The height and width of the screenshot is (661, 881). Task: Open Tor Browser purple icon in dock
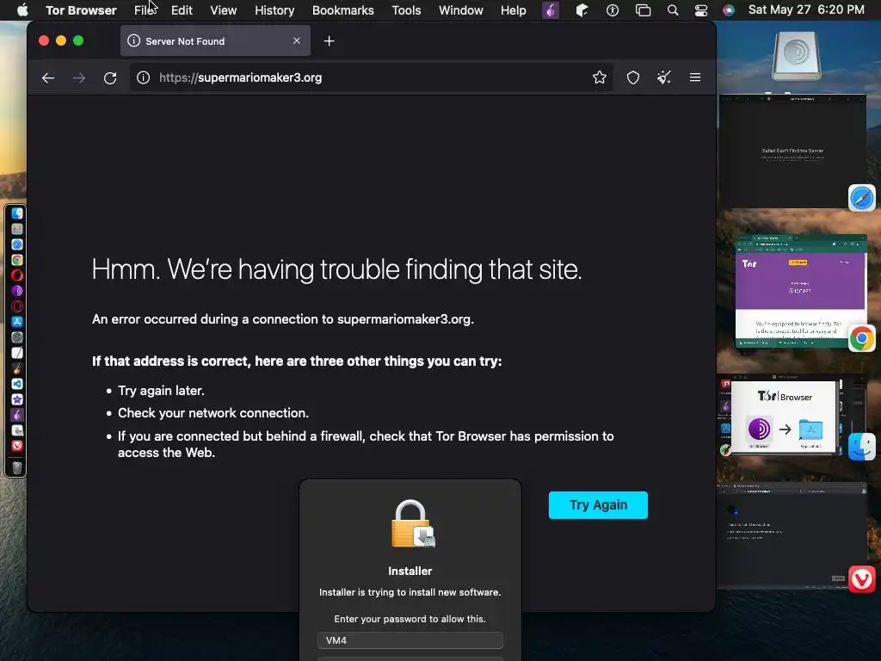pos(17,291)
